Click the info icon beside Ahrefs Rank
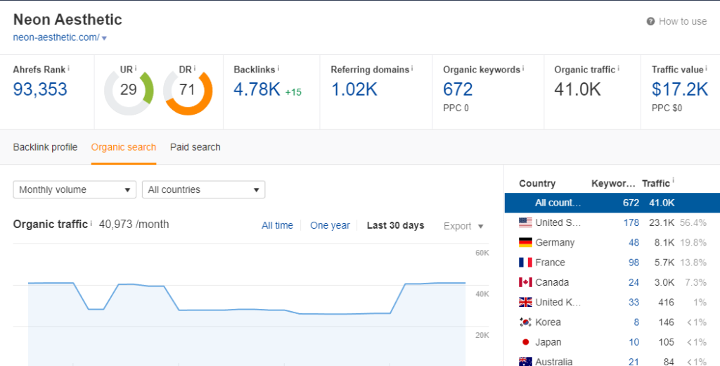Viewport: 720px width, 366px height. tap(68, 68)
